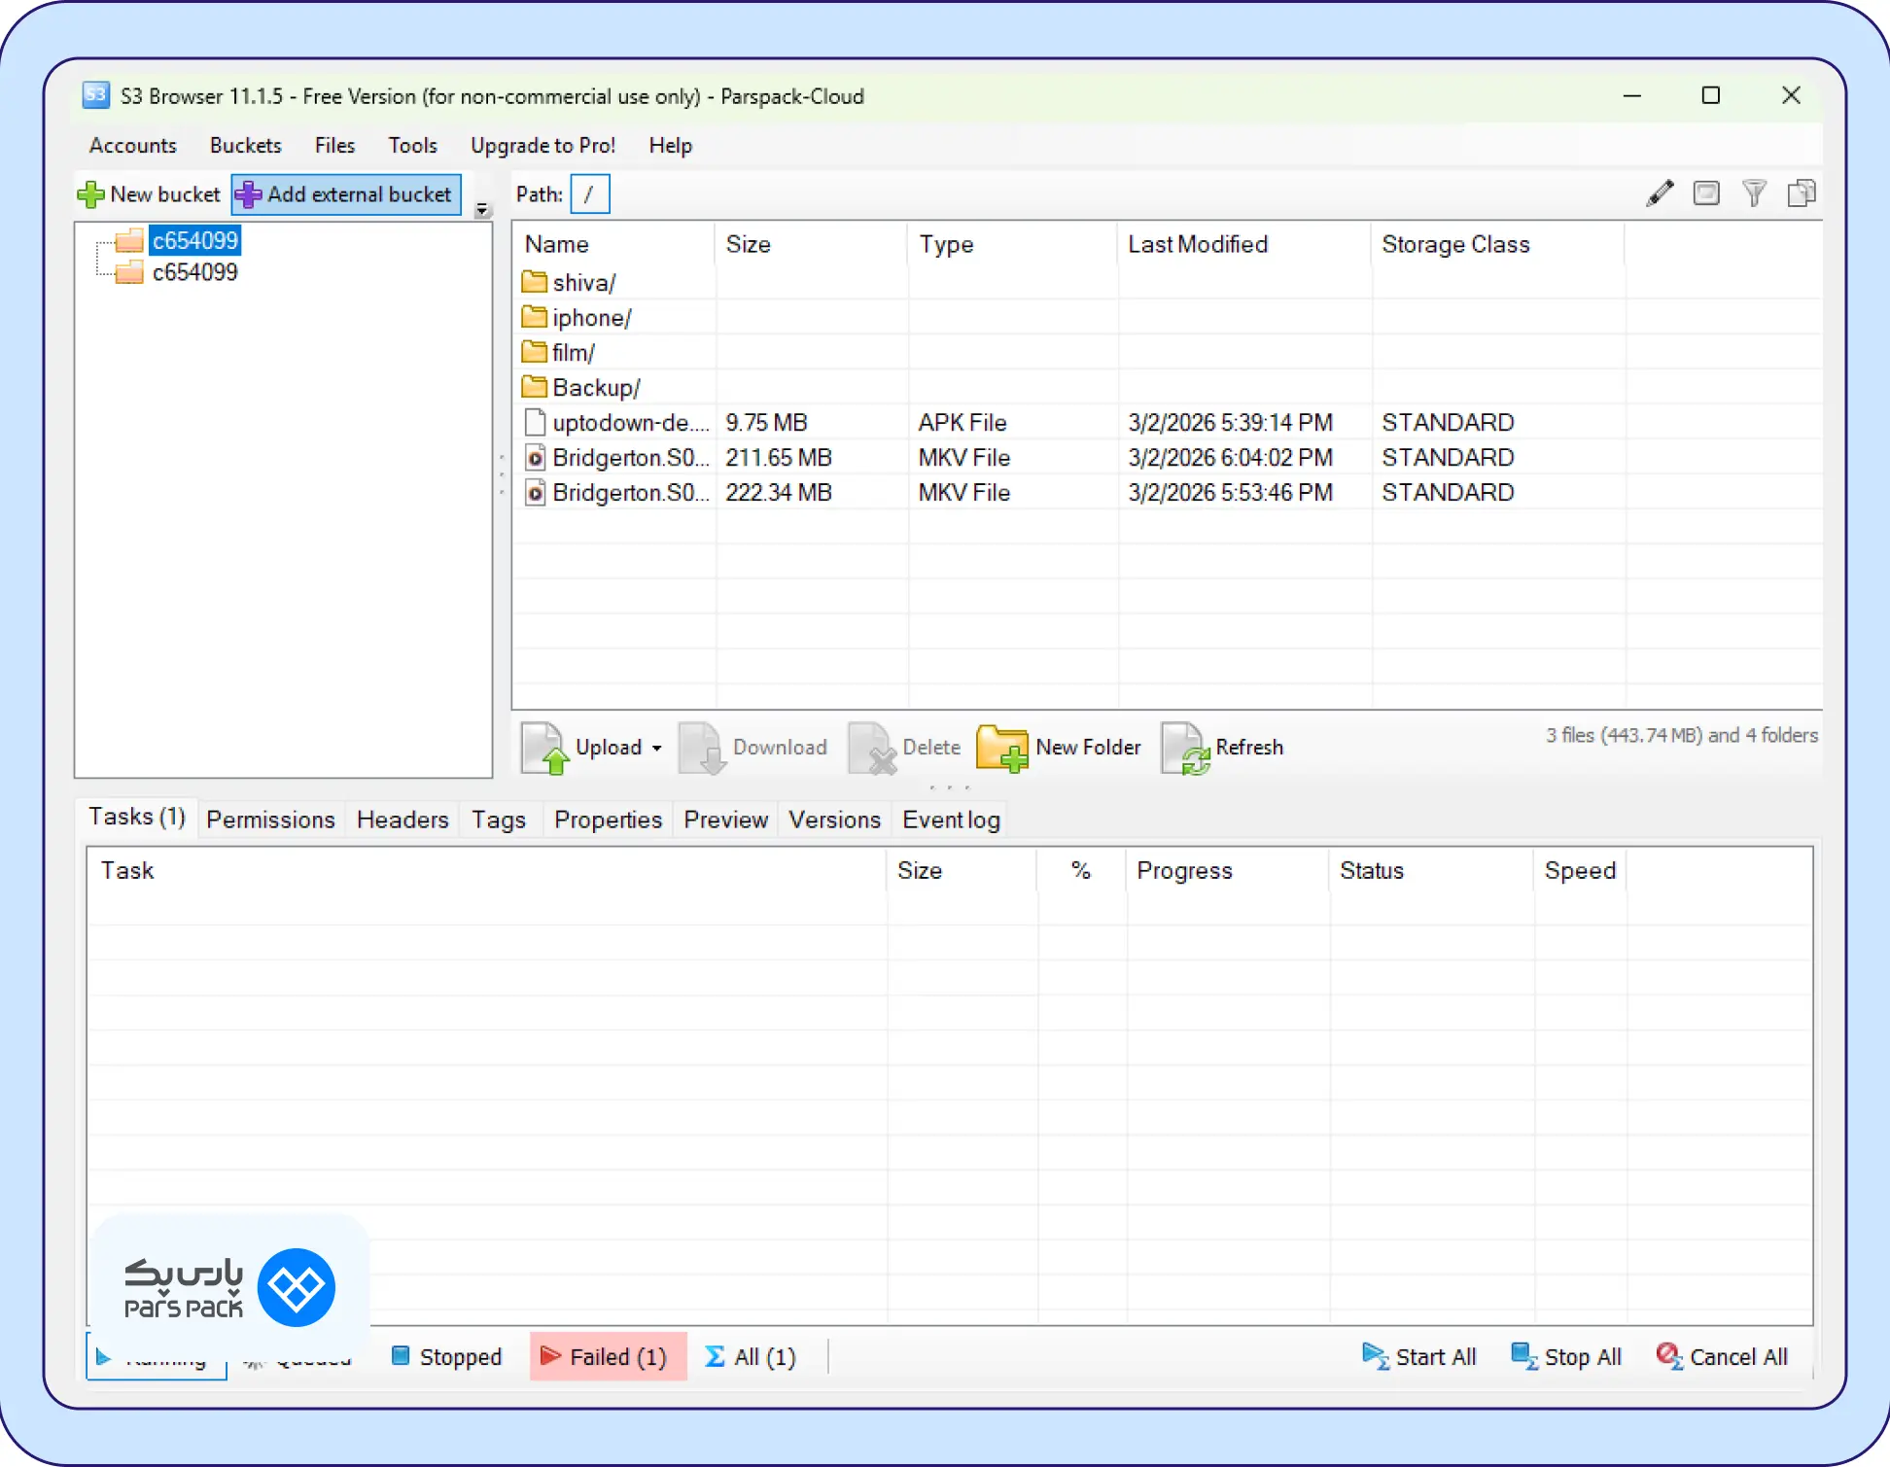Toggle the All (1) tasks filter

[750, 1356]
